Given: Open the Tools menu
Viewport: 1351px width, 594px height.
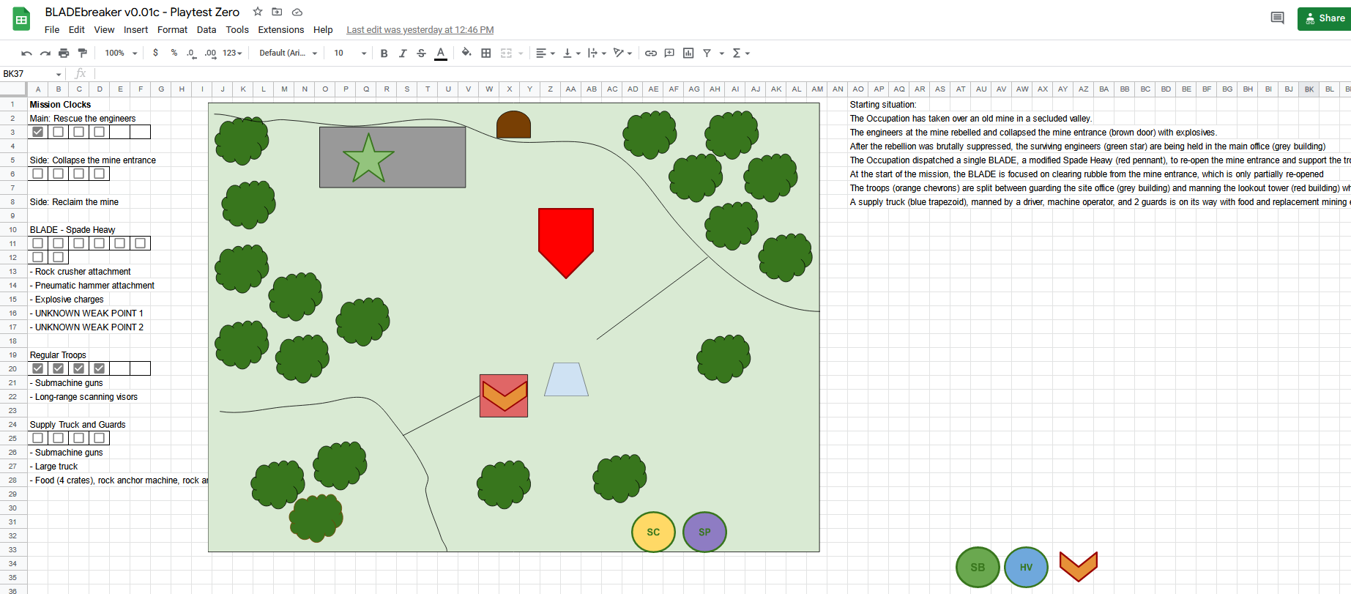Looking at the screenshot, I should coord(237,30).
